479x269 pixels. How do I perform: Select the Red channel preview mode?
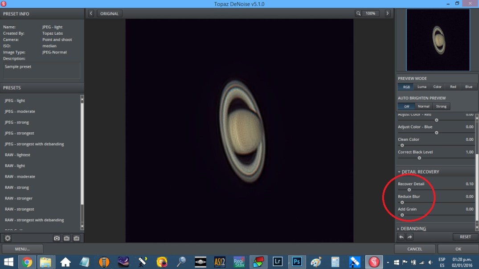[x=453, y=87]
